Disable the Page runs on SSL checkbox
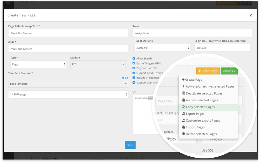This screenshot has height=165, width=261. click(134, 68)
